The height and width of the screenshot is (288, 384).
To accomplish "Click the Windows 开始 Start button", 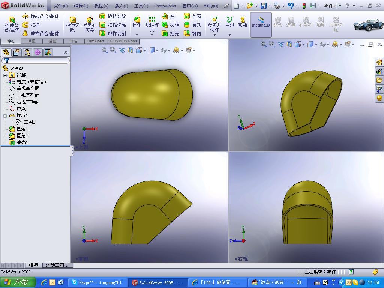I will click(x=18, y=282).
